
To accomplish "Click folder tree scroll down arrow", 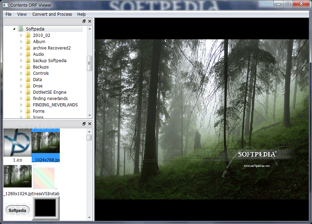I will (x=90, y=116).
